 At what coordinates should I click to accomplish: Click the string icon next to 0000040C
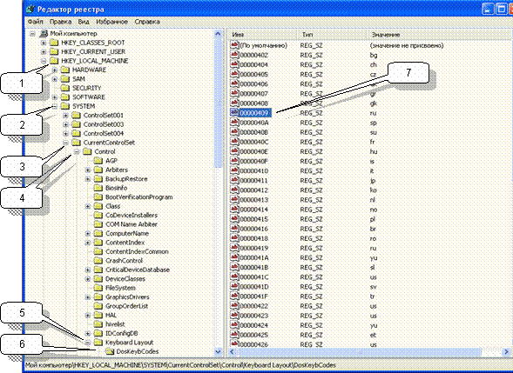coord(234,142)
